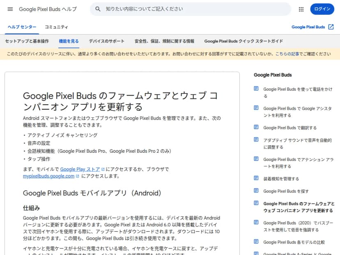
Task: Click the bullet アクティブ ノイズ キャンセリング
Action: (x=62, y=135)
